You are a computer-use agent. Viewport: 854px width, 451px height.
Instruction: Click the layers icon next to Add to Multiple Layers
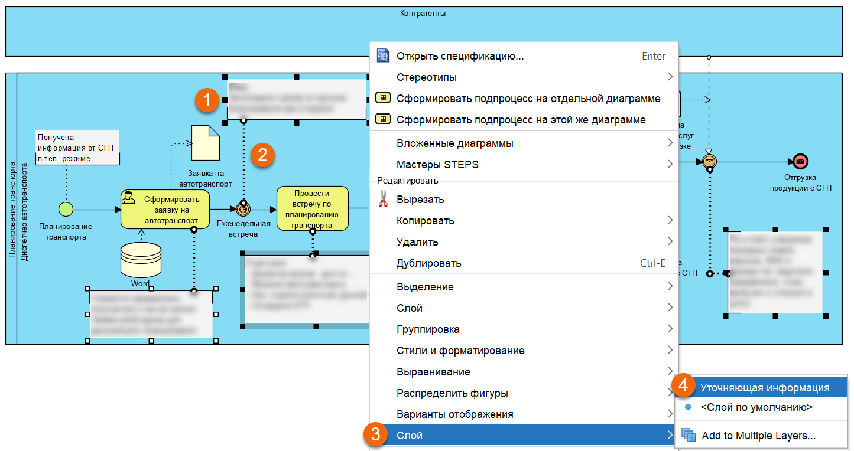tap(687, 435)
